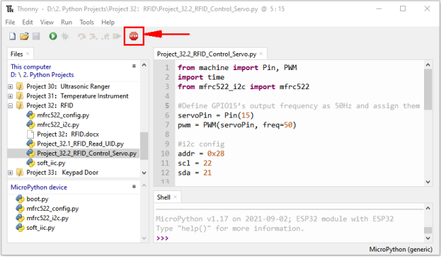The height and width of the screenshot is (257, 441).
Task: Click the MicroPython device heading link
Action: pyautogui.click(x=39, y=188)
